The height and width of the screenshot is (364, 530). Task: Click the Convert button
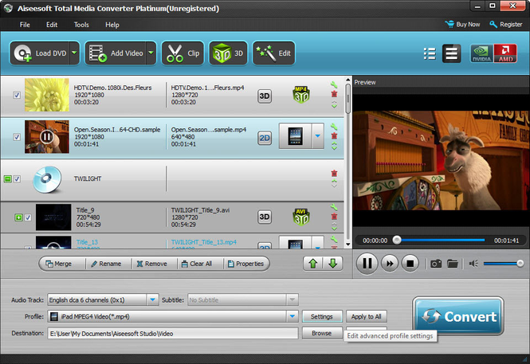coord(457,317)
